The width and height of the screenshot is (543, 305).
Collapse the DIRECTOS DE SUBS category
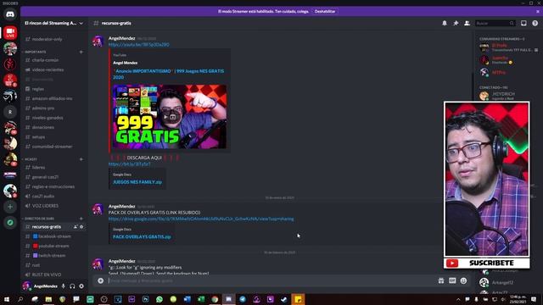(39, 219)
